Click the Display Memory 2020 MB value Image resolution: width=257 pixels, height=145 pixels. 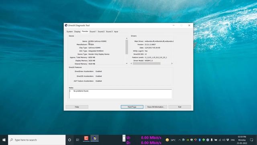(92, 61)
